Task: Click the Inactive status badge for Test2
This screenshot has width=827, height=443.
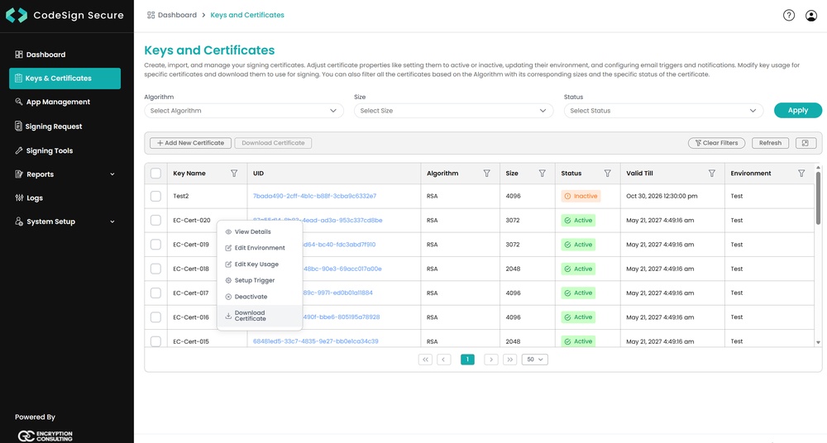Action: pyautogui.click(x=581, y=196)
